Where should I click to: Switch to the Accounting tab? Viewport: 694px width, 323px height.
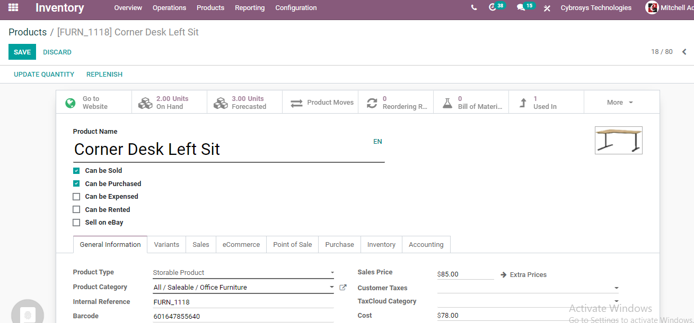tap(426, 245)
